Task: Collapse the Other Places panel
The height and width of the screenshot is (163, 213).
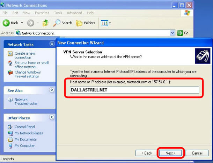Action: coord(52,117)
